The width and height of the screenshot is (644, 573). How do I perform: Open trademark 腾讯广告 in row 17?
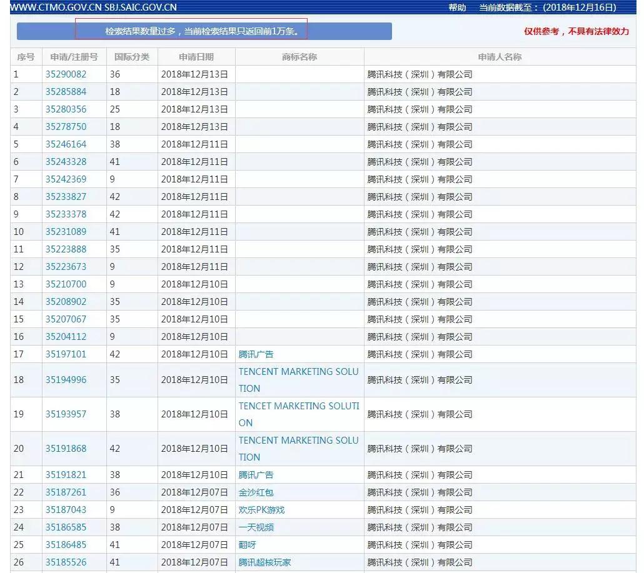256,354
